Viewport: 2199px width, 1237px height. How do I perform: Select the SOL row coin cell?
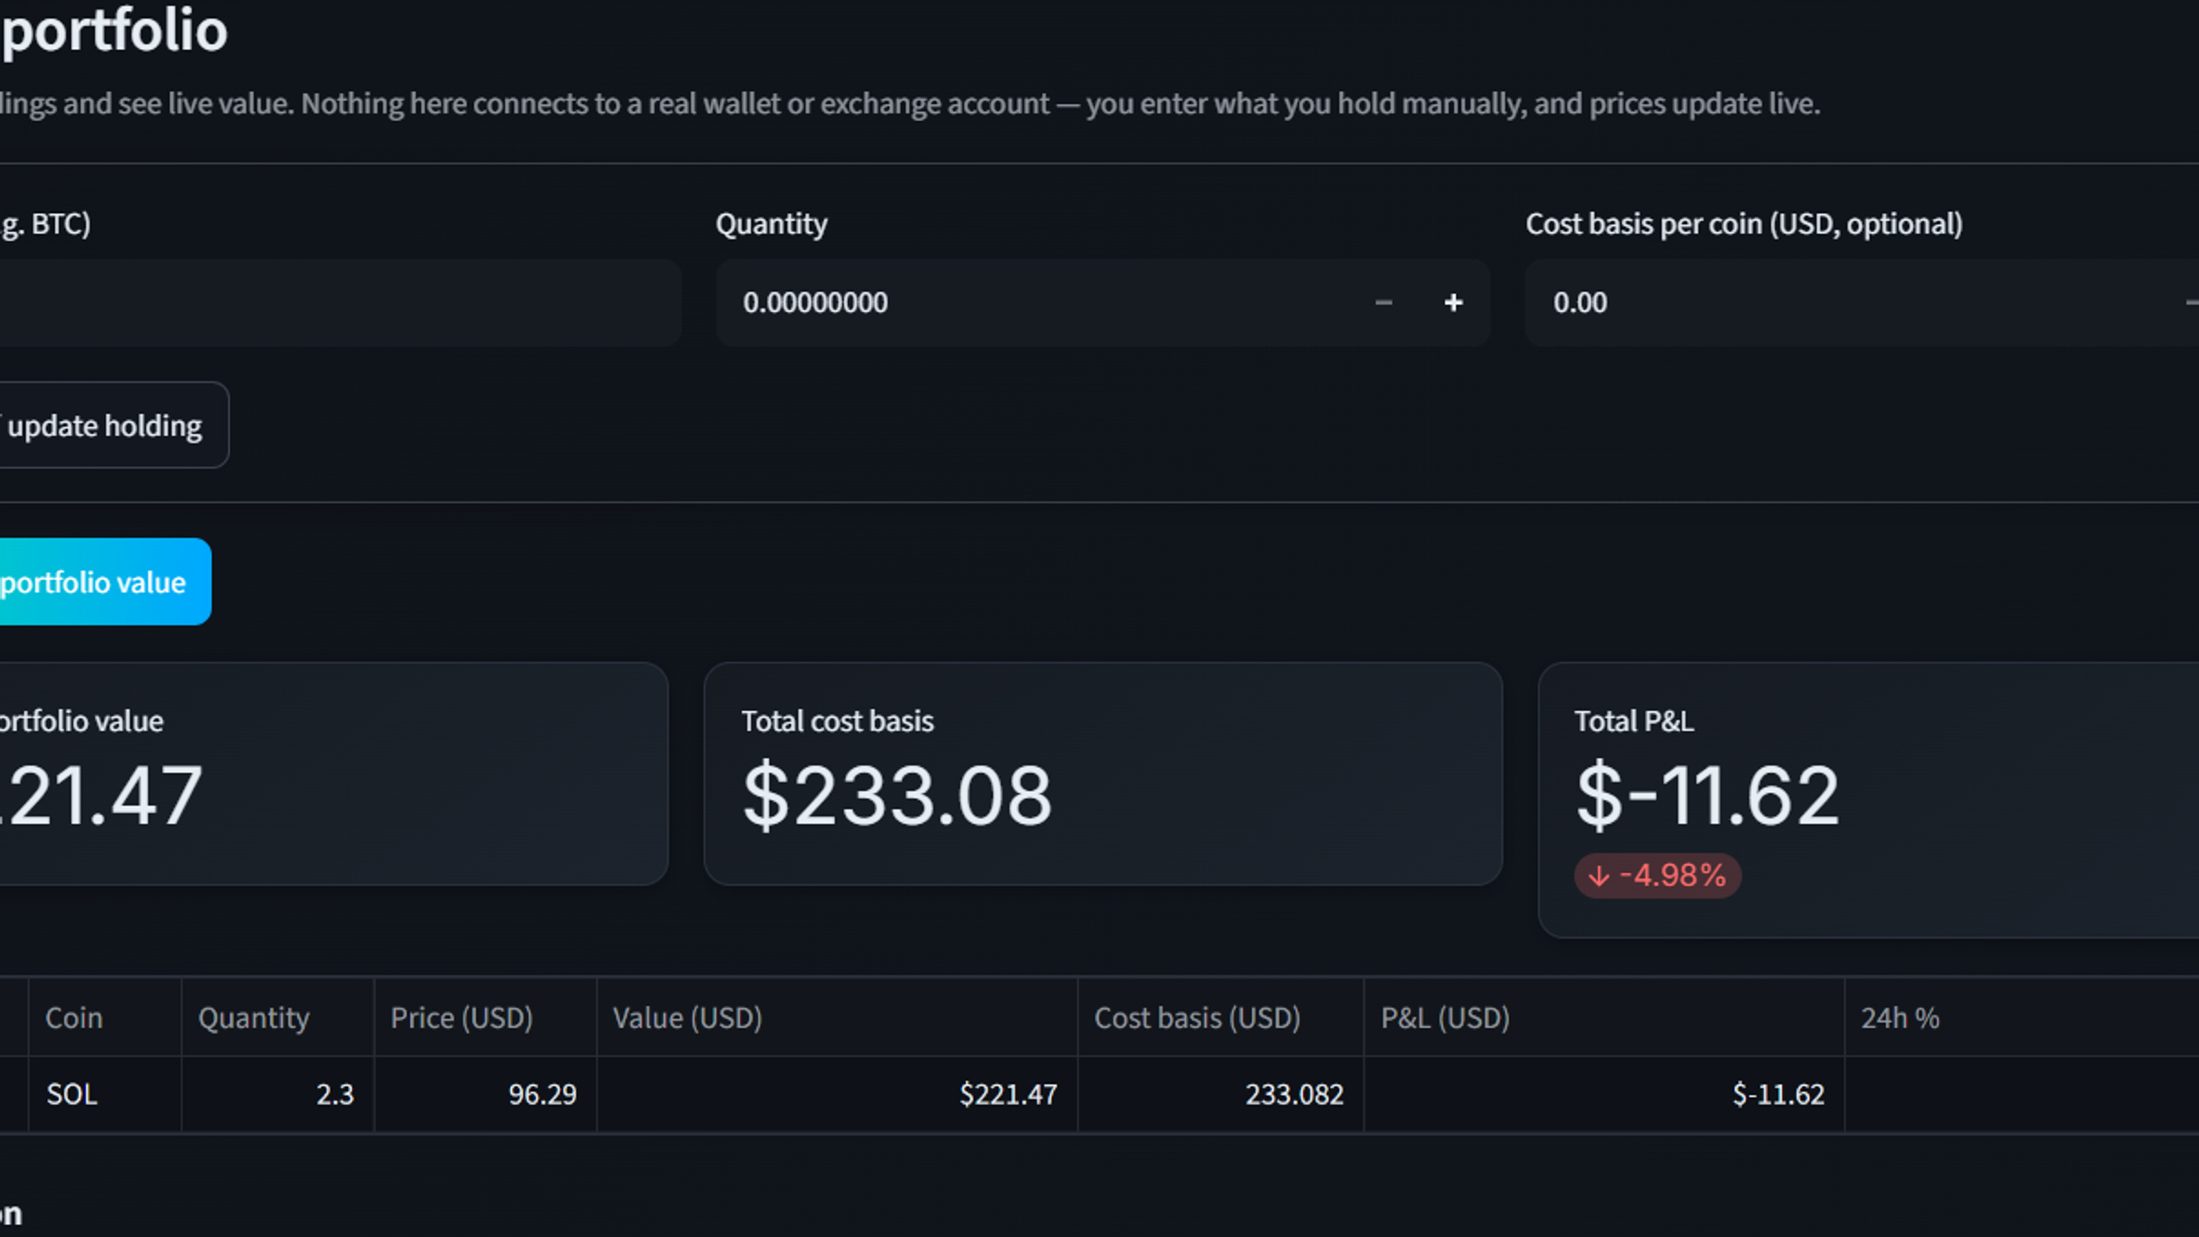coord(105,1094)
